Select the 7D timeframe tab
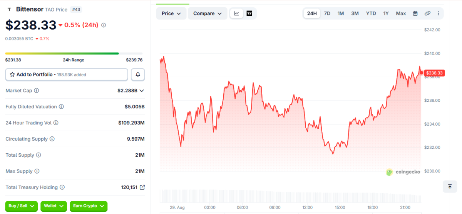The height and width of the screenshot is (214, 462). [327, 13]
